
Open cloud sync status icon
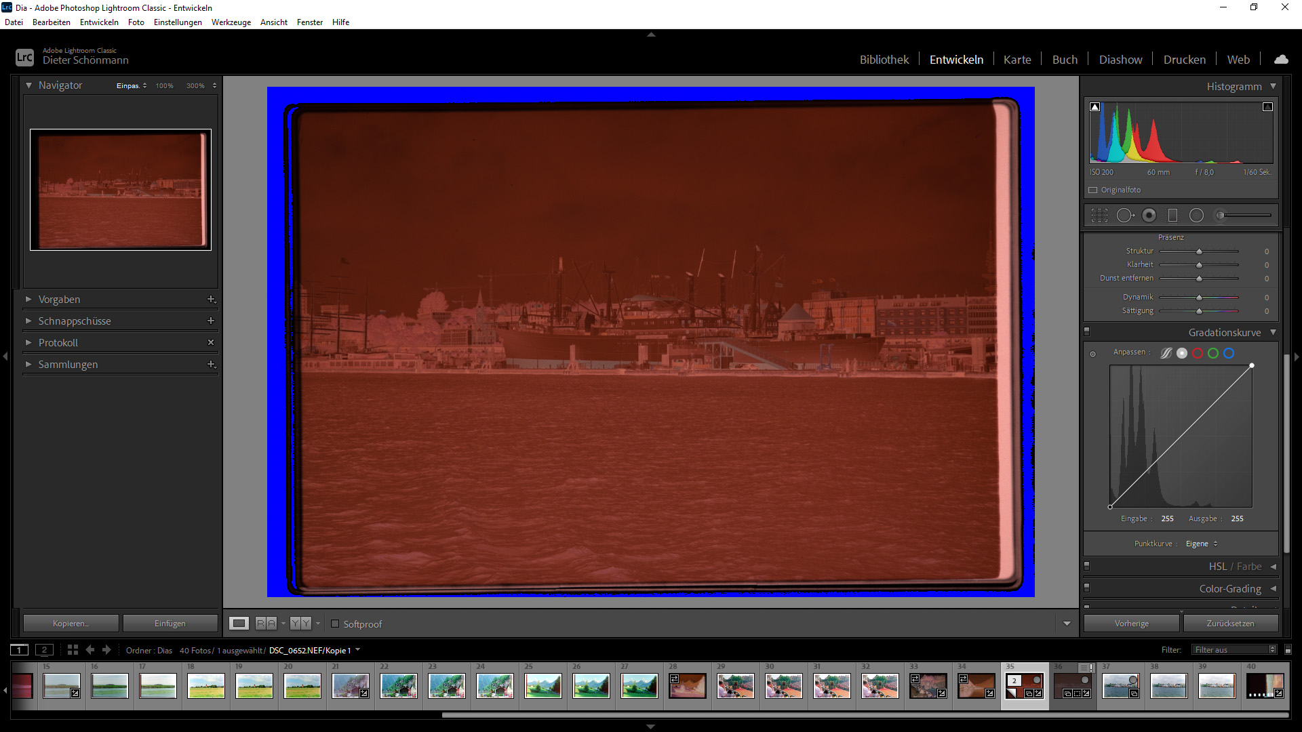click(1281, 59)
